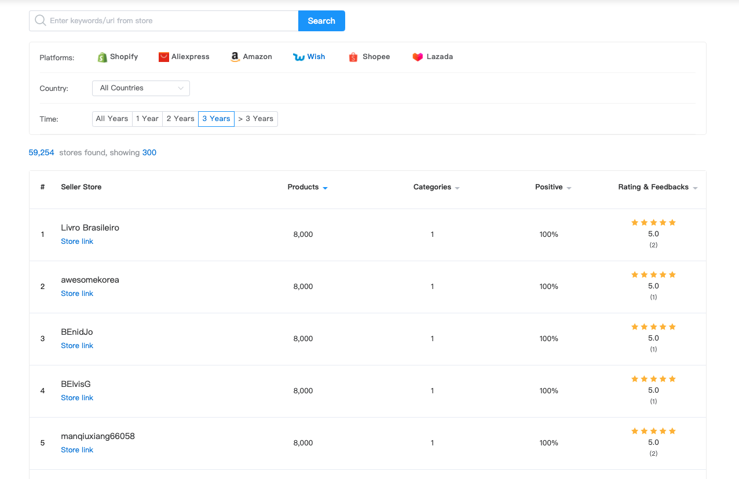
Task: Open Store link for BEnidJo
Action: tap(77, 346)
